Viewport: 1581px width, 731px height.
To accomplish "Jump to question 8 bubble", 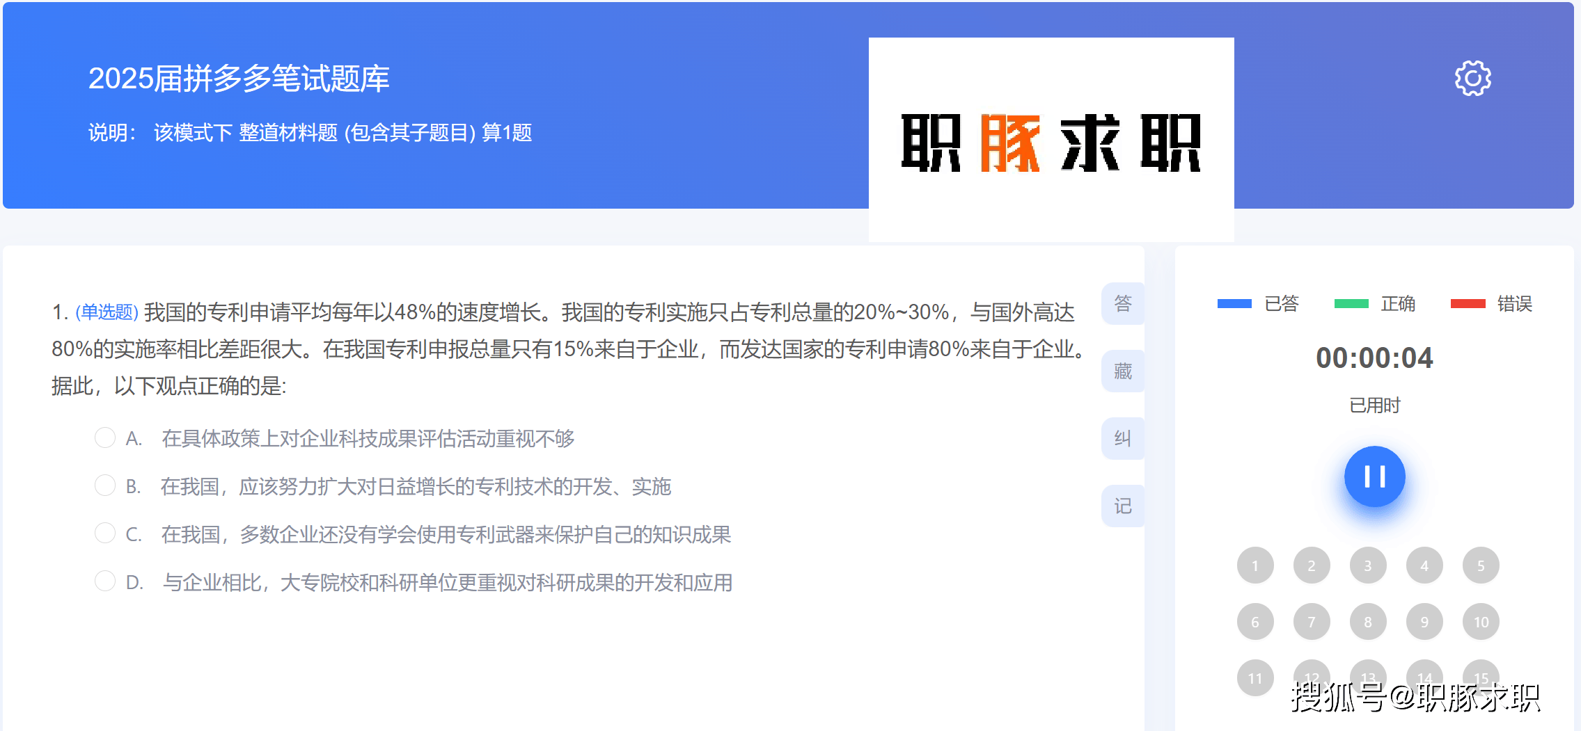I will (1368, 622).
